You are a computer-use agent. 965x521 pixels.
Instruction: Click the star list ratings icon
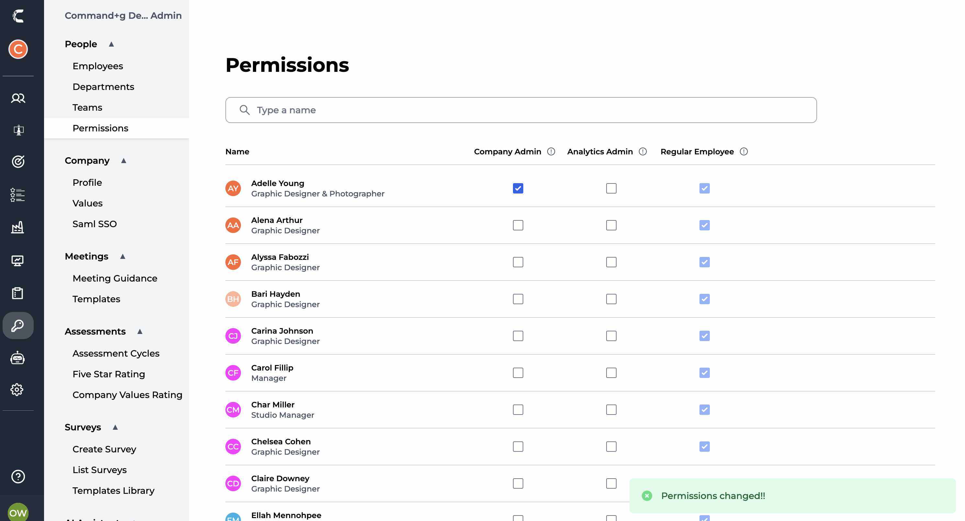coord(17,194)
